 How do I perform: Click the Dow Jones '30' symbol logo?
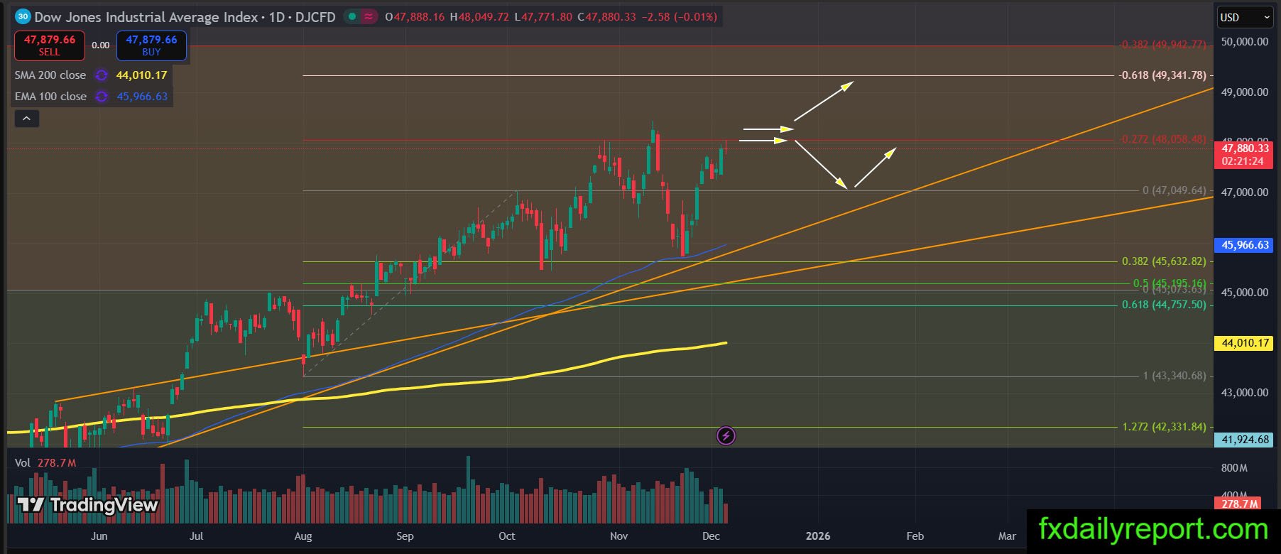(x=23, y=16)
